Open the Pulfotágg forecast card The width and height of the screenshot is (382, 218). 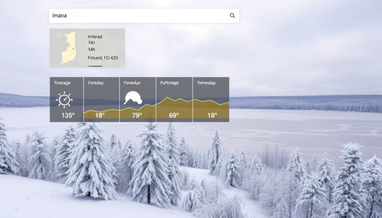(174, 99)
